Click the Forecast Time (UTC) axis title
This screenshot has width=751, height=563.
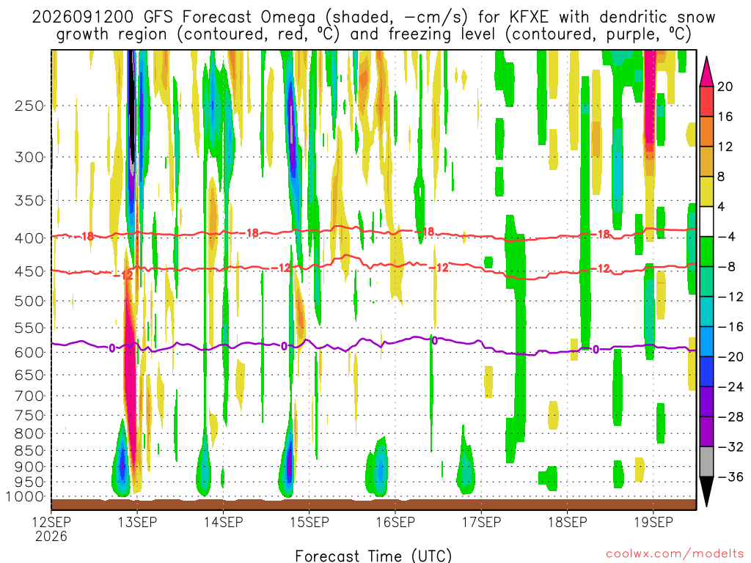373,556
